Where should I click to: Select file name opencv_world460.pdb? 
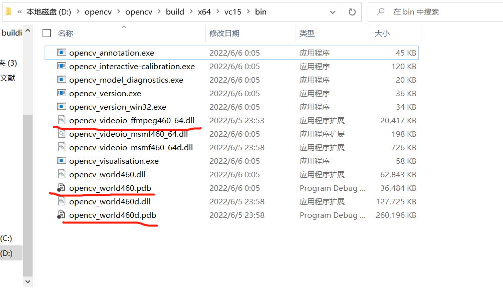pos(110,188)
